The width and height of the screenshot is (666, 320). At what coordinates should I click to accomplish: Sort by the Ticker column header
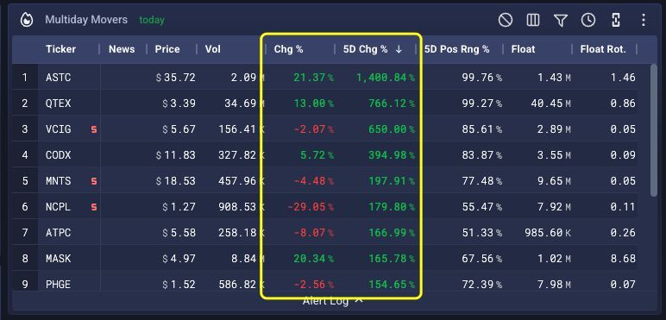click(x=60, y=49)
